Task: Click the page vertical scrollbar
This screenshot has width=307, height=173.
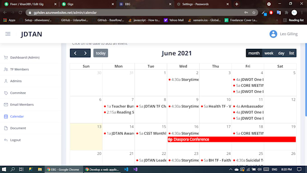Action: tap(306, 80)
